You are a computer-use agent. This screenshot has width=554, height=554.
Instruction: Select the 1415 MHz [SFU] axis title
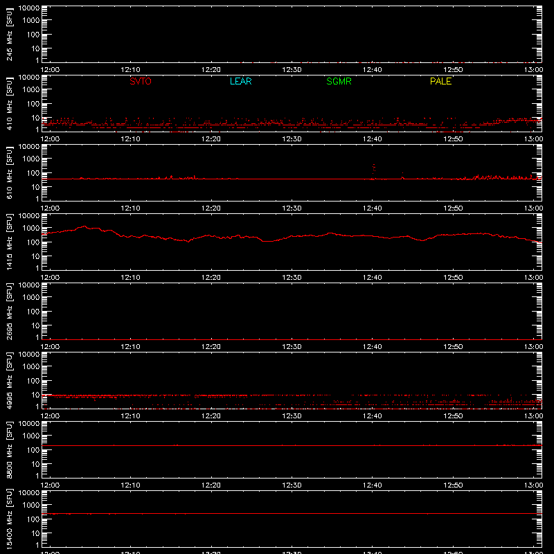click(x=9, y=242)
